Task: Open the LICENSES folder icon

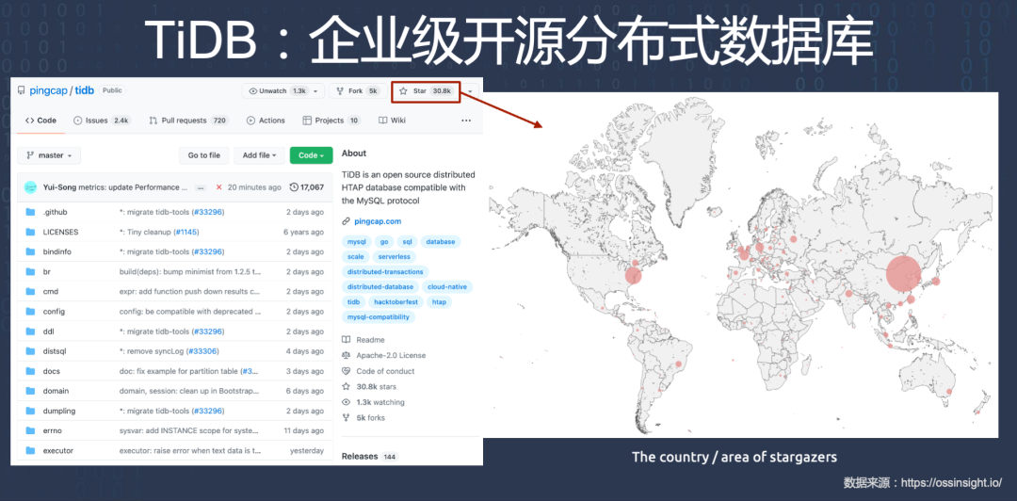Action: [30, 233]
